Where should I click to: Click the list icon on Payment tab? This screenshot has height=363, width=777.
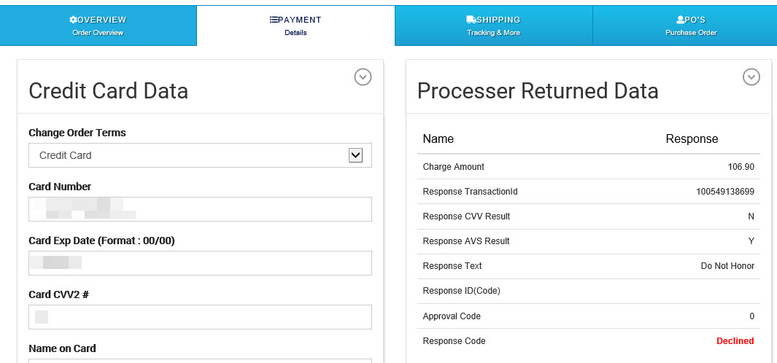274,20
